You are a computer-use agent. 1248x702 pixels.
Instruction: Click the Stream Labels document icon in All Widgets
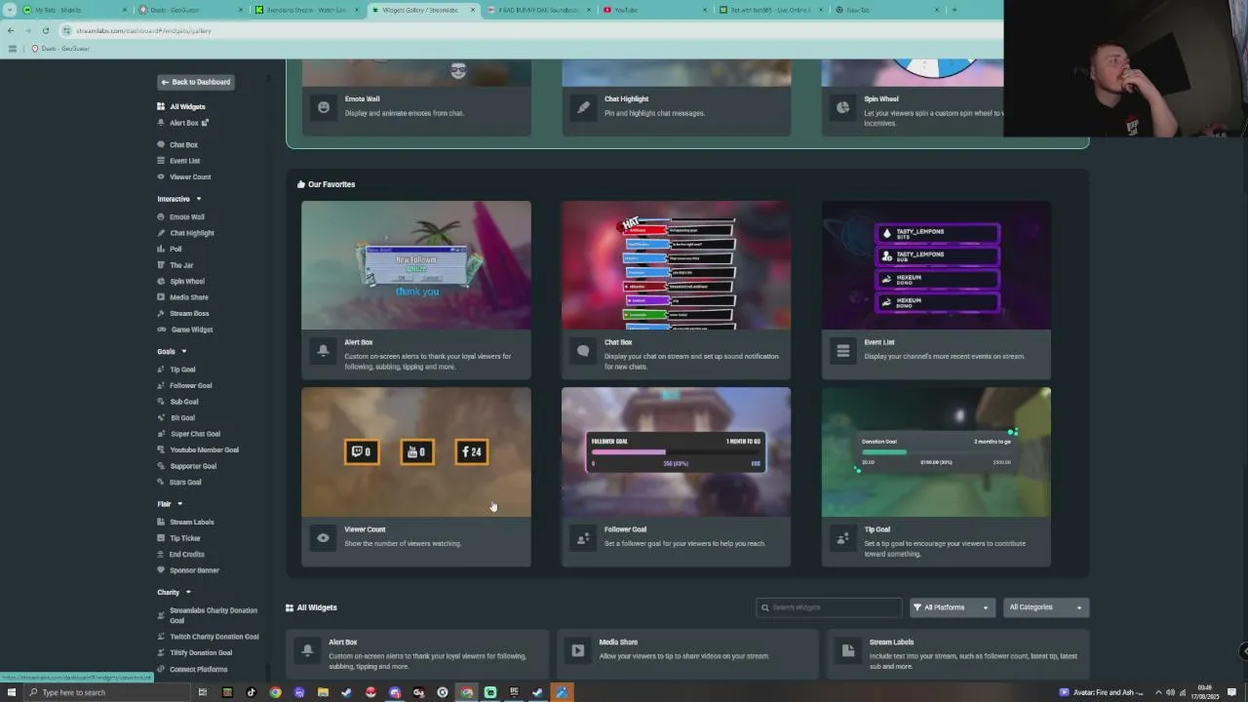click(x=848, y=650)
